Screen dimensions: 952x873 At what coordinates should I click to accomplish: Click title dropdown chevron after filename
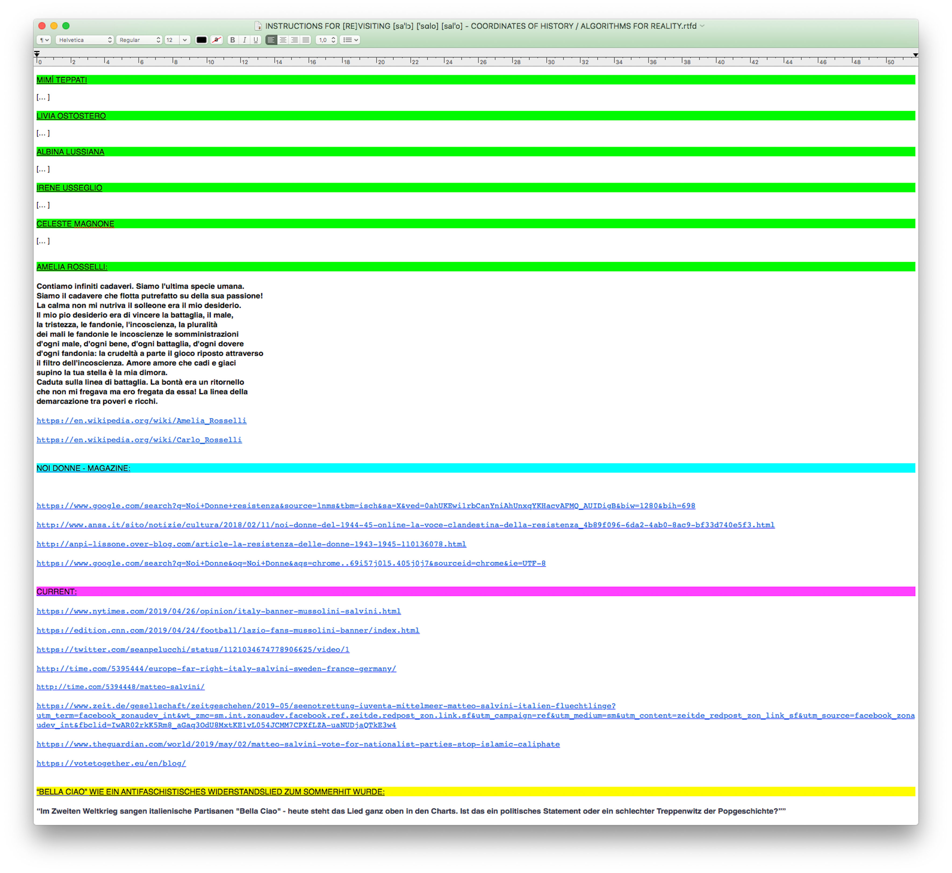[702, 26]
